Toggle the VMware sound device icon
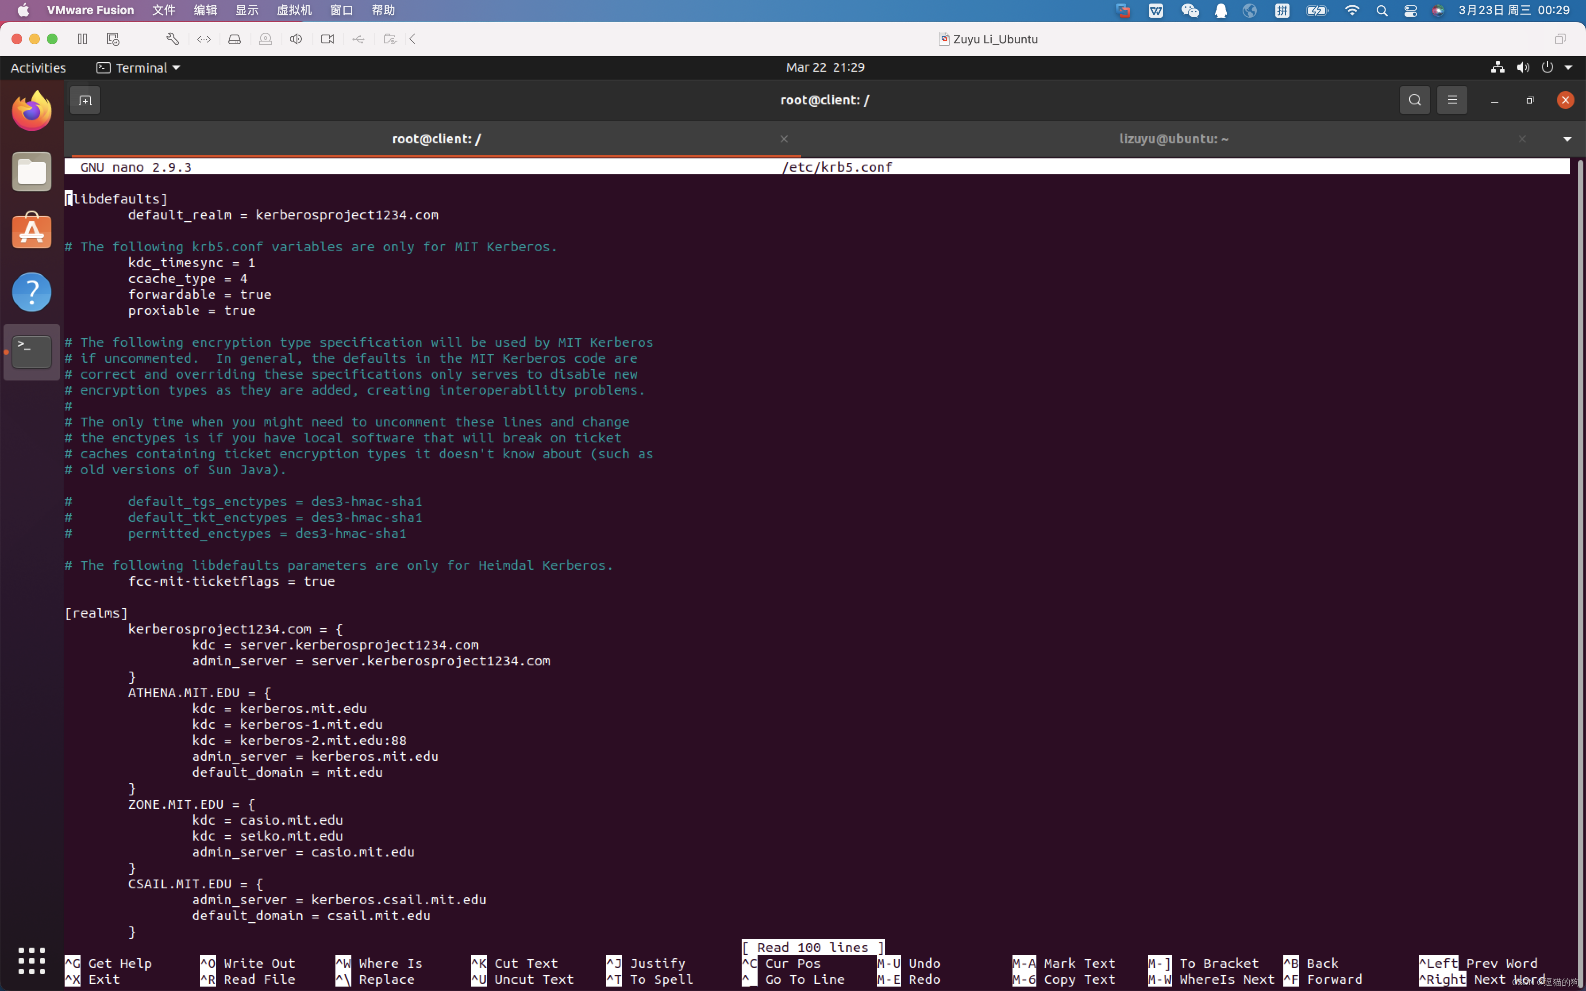Screen dimensions: 1586x991 [x=296, y=39]
